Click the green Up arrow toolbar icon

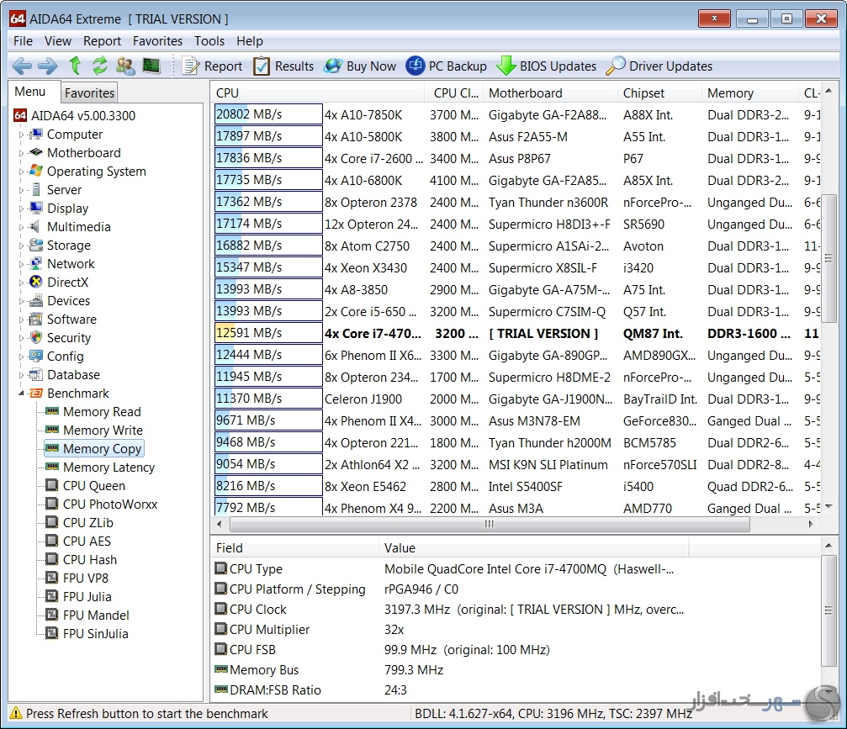75,66
